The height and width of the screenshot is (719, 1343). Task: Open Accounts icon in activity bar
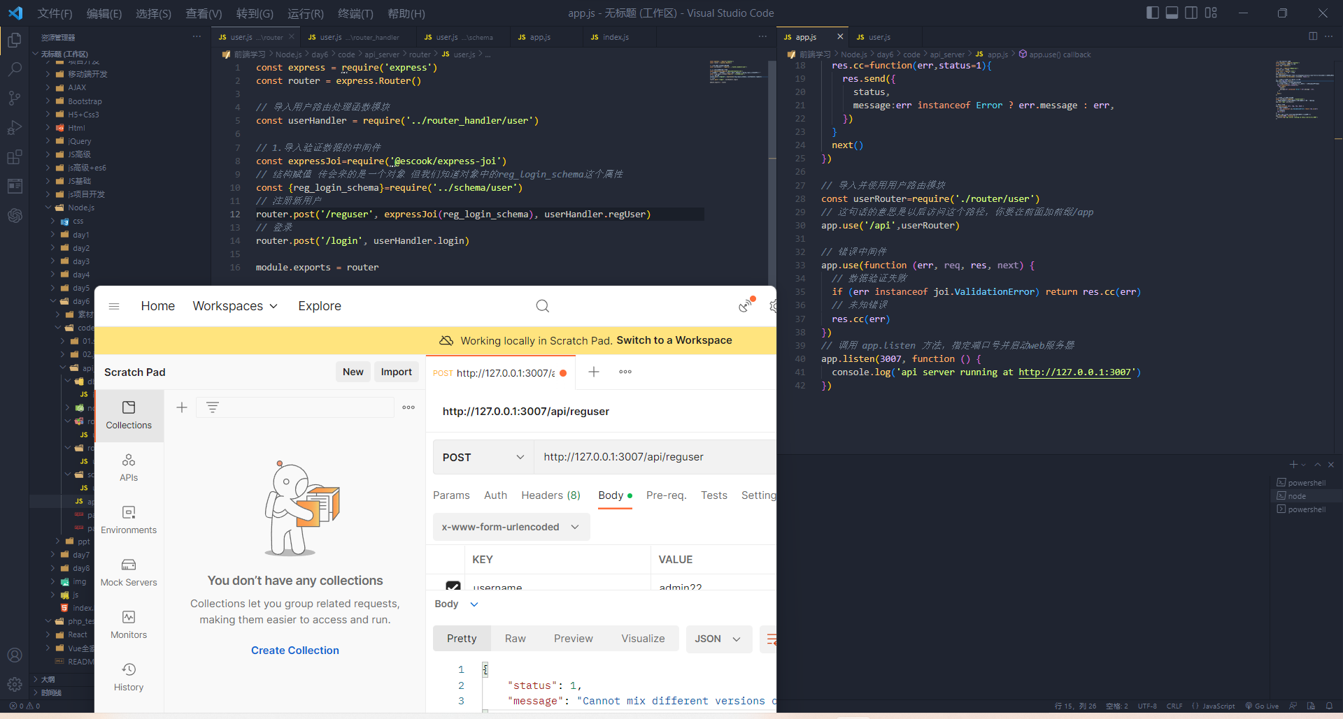coord(14,655)
